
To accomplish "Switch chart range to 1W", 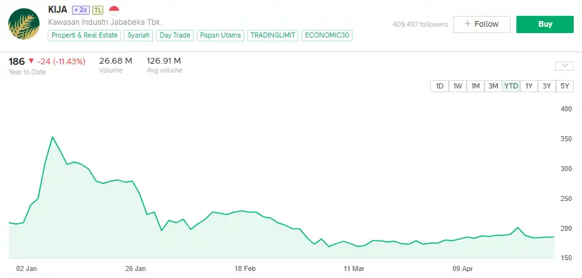I will [458, 87].
